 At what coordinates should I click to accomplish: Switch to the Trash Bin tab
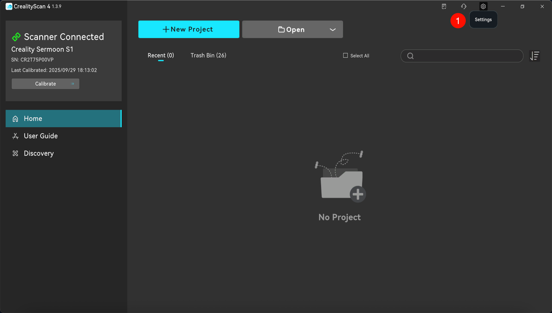208,55
